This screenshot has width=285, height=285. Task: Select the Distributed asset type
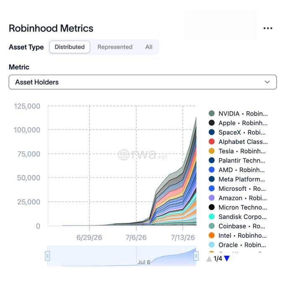pyautogui.click(x=70, y=47)
